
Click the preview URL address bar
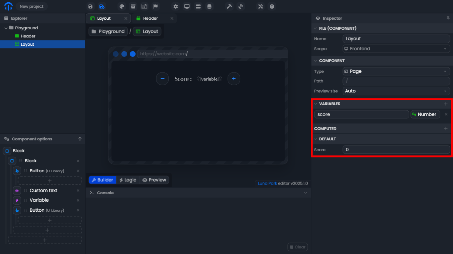point(212,54)
